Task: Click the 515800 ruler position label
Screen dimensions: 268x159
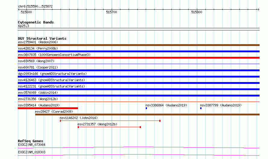Action: (197, 12)
